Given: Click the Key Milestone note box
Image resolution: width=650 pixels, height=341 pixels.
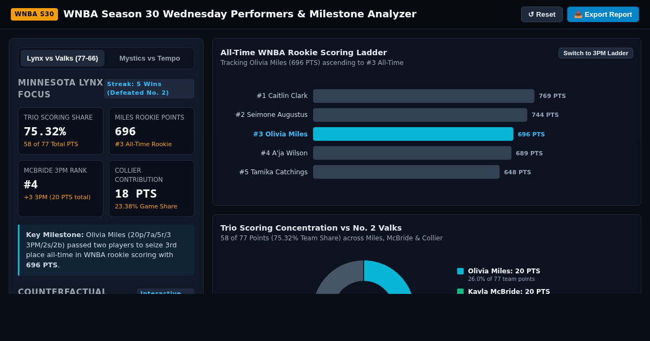Looking at the screenshot, I should coord(106,250).
